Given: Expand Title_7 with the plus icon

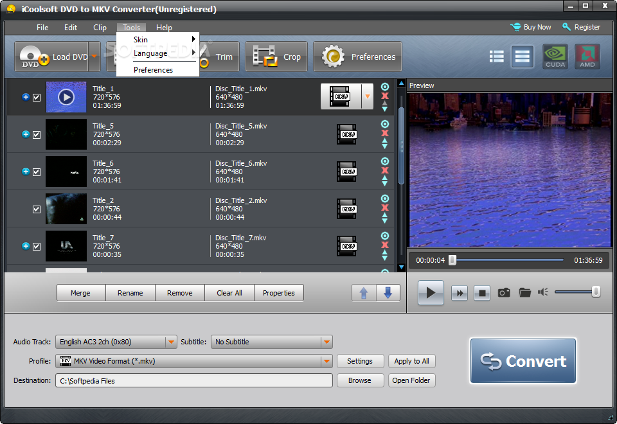Looking at the screenshot, I should 26,246.
